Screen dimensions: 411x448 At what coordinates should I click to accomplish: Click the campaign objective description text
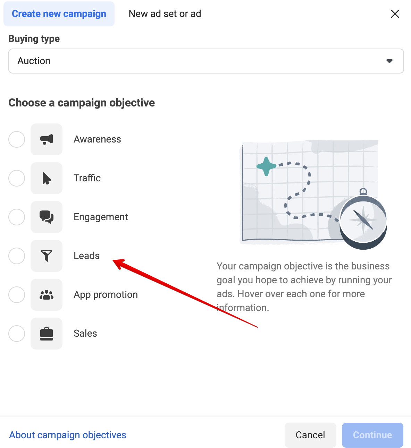[304, 287]
